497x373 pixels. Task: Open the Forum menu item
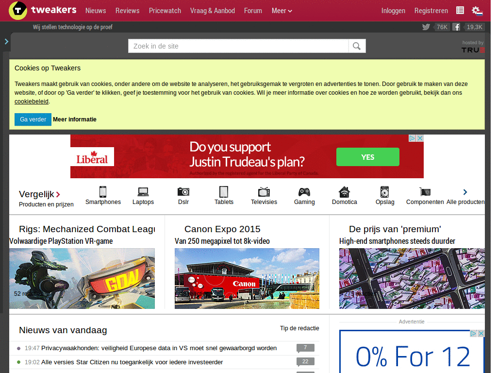tap(253, 11)
